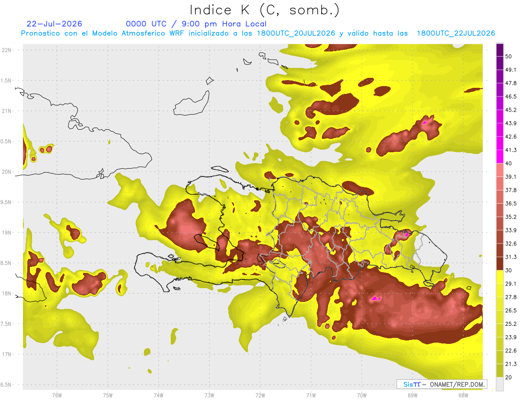The image size is (520, 401).
Task: Click the '26.5' colorbar label
Action: (x=510, y=311)
